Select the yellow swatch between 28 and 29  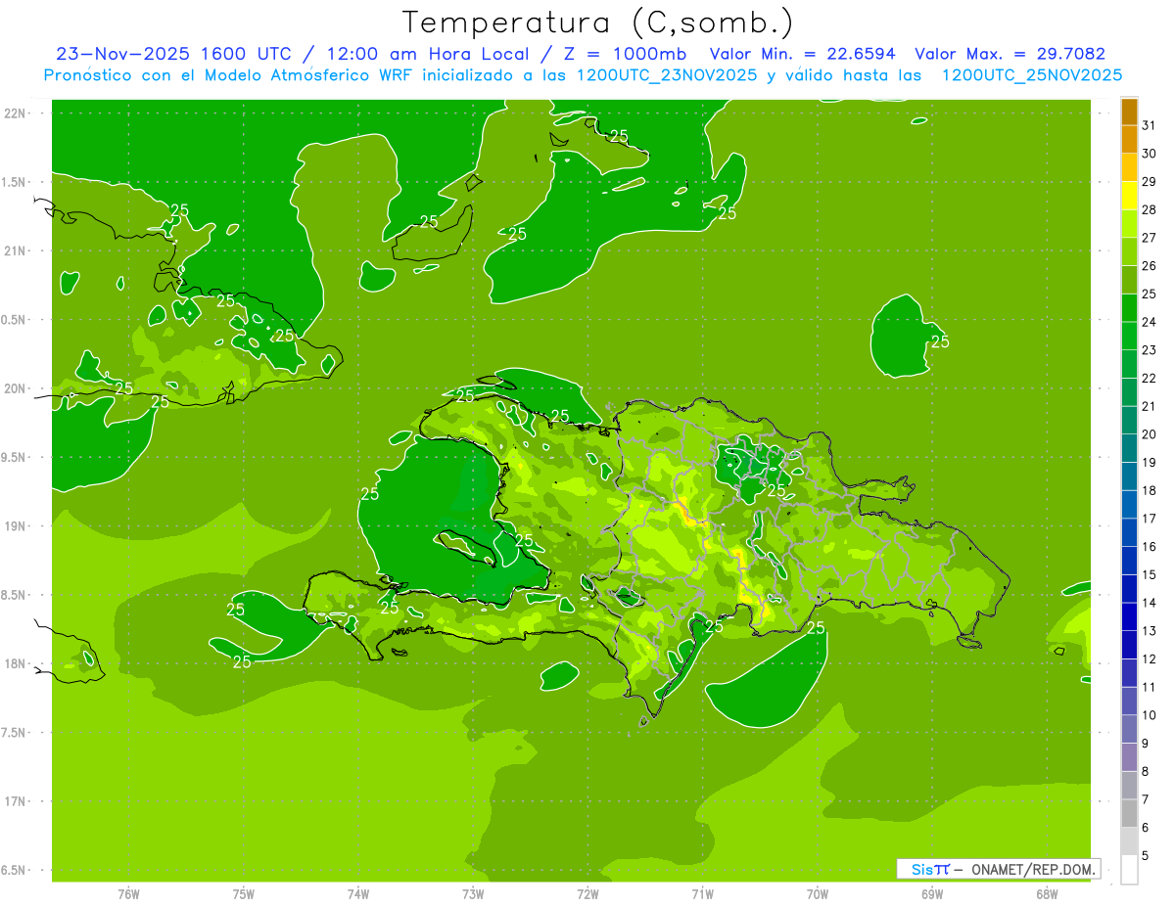(1129, 196)
